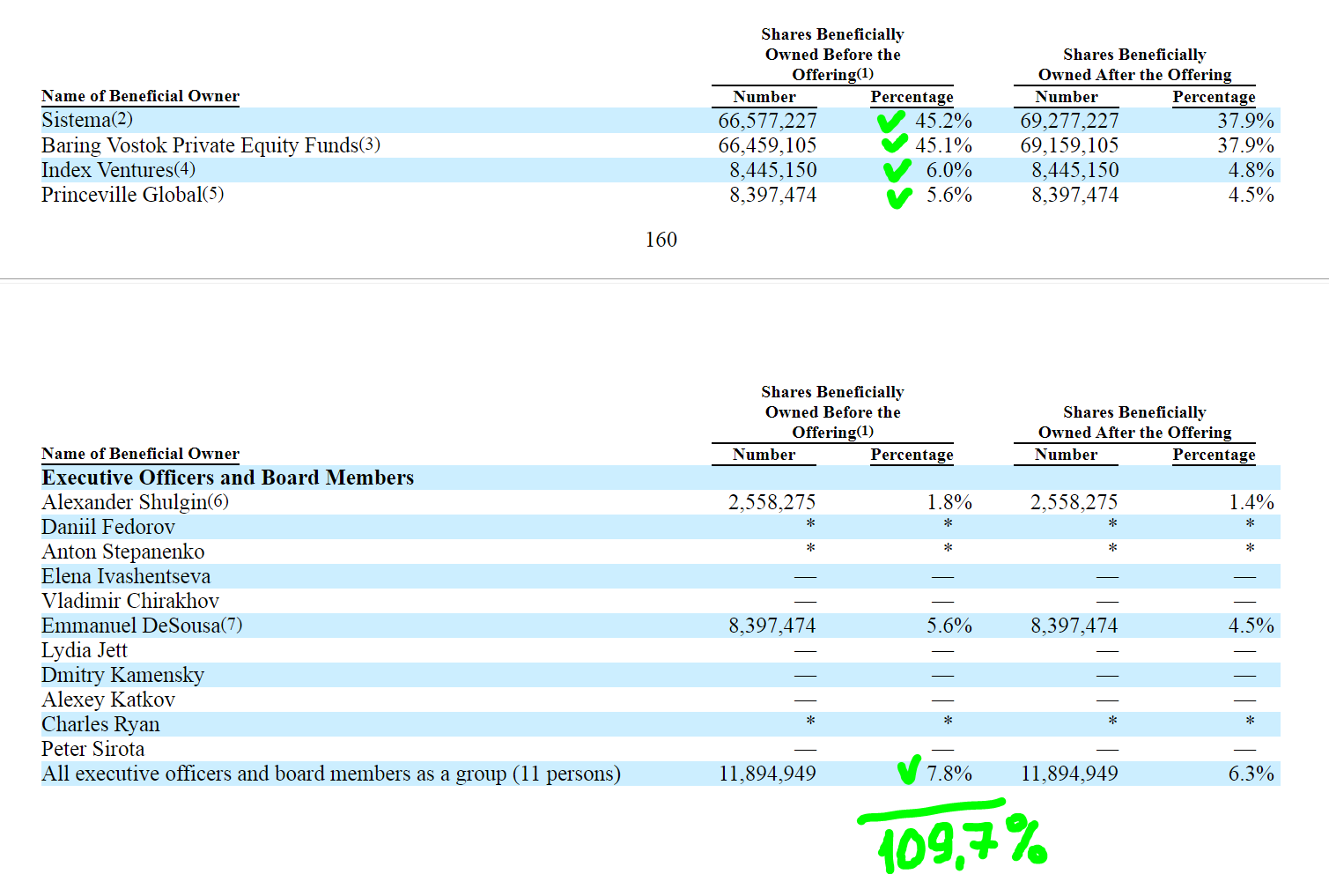1329x874 pixels.
Task: Follow footnote (4) beside Index Ventures
Action: pyautogui.click(x=185, y=168)
